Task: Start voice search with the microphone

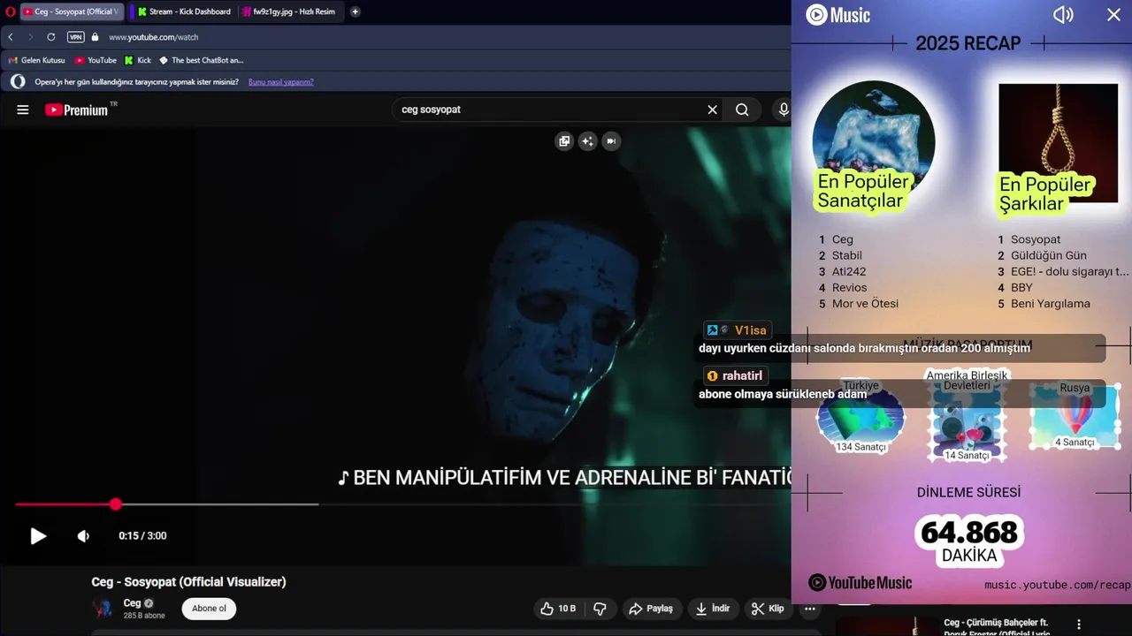Action: coord(783,110)
